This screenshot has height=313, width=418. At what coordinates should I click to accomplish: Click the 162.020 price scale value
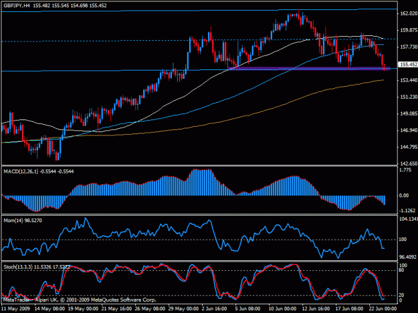tap(408, 13)
